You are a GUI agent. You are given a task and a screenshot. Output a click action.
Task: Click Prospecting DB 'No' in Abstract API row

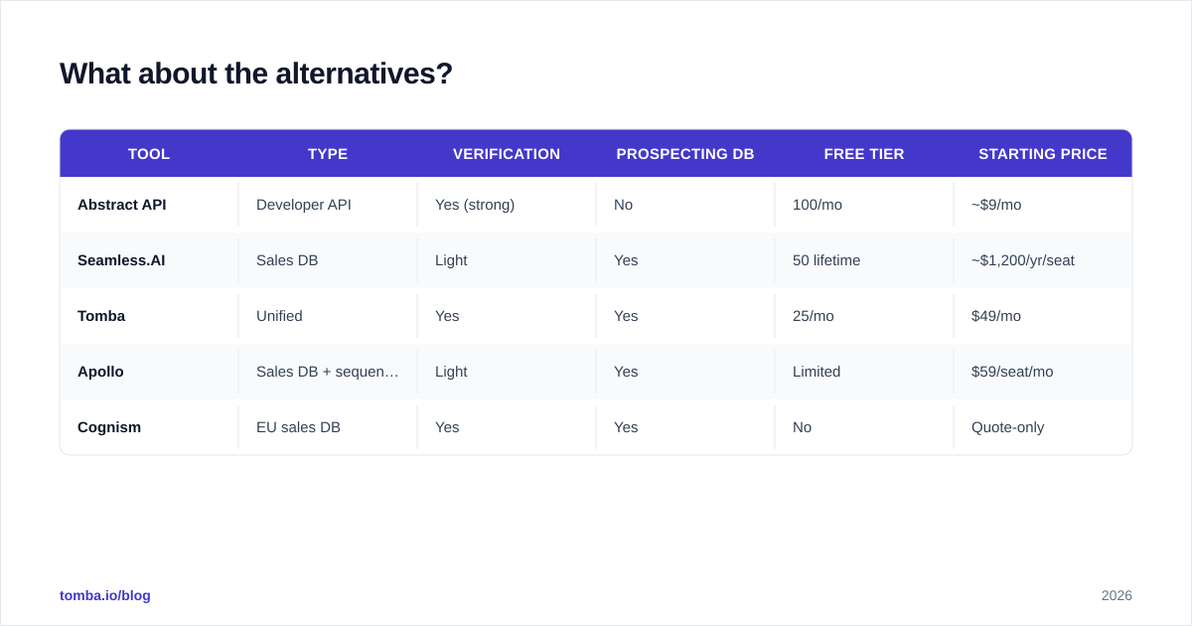pyautogui.click(x=685, y=205)
